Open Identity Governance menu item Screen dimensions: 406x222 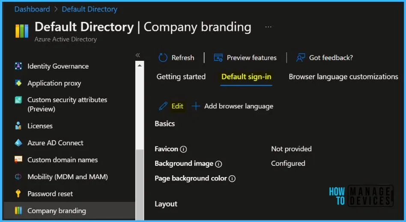pos(58,66)
